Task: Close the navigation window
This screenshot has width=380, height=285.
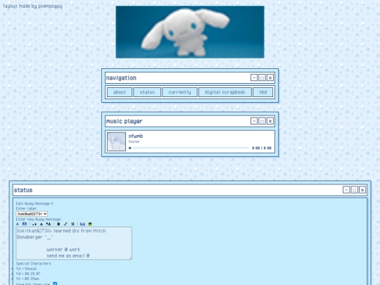Action: (x=270, y=77)
